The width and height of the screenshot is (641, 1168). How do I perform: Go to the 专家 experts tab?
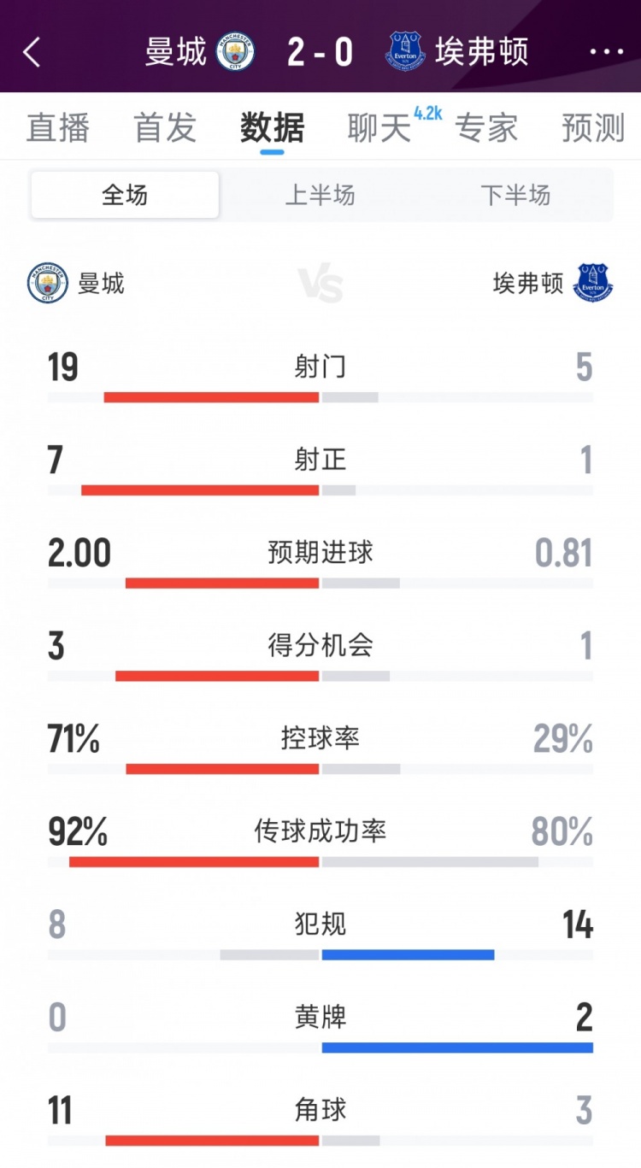tap(486, 128)
